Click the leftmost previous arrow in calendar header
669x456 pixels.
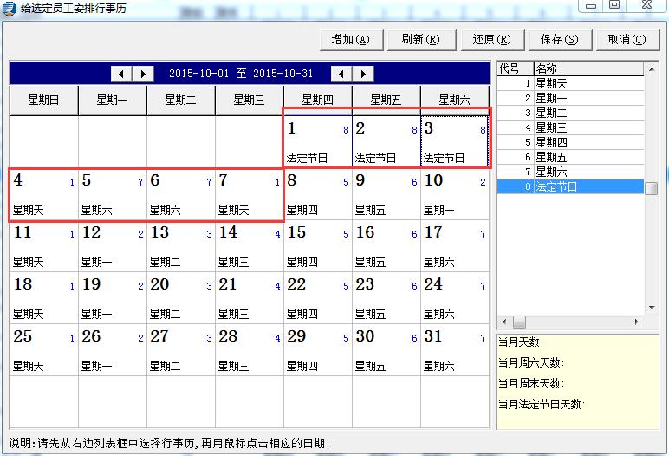pyautogui.click(x=122, y=74)
